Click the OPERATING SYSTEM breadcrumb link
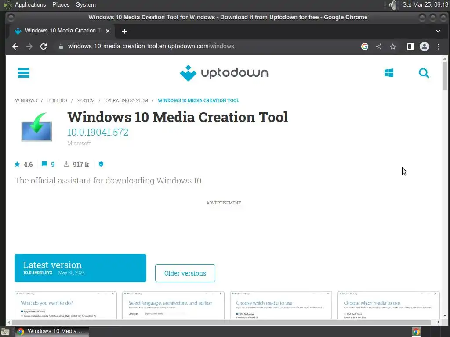The width and height of the screenshot is (450, 337). [126, 100]
